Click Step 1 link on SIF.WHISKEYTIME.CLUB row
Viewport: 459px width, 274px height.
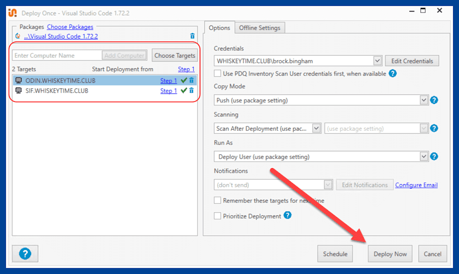(x=168, y=91)
